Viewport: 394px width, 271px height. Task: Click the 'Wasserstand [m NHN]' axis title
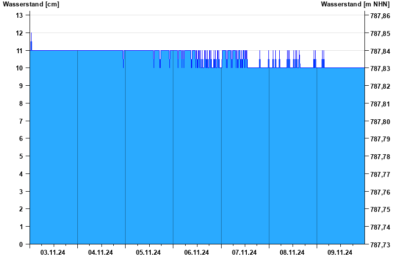click(356, 4)
